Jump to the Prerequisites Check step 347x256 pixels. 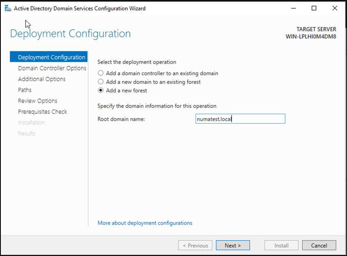coord(42,112)
